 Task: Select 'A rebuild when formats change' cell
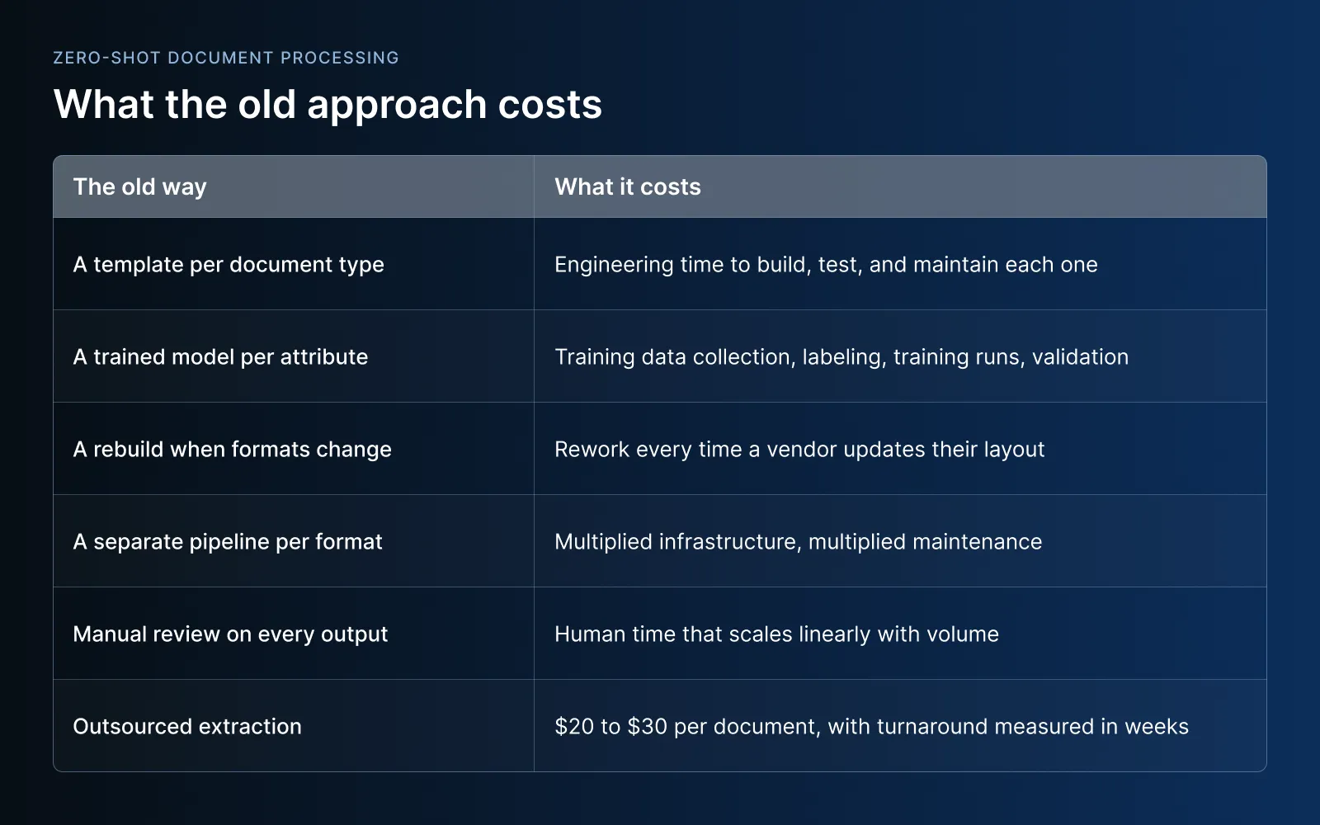click(x=294, y=449)
